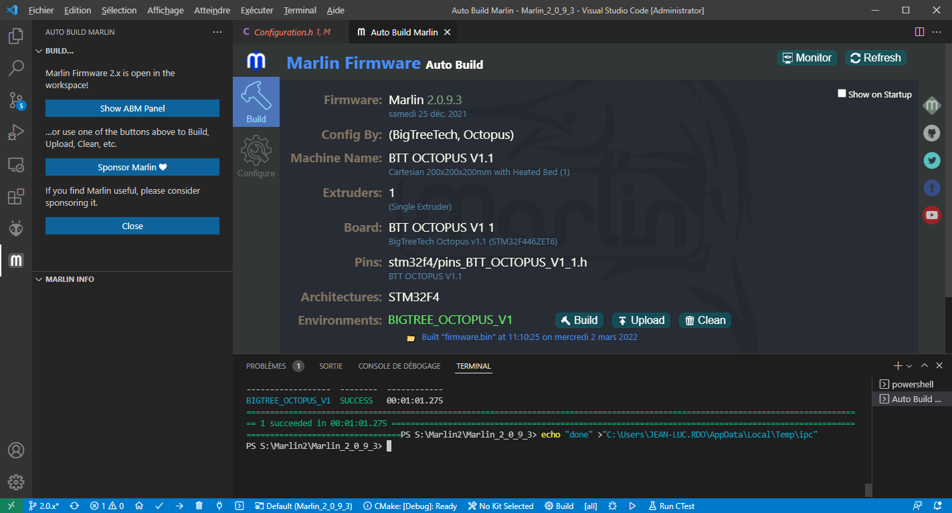Click the PlatformIO Upload arrow in status bar
The image size is (952, 513).
179,506
